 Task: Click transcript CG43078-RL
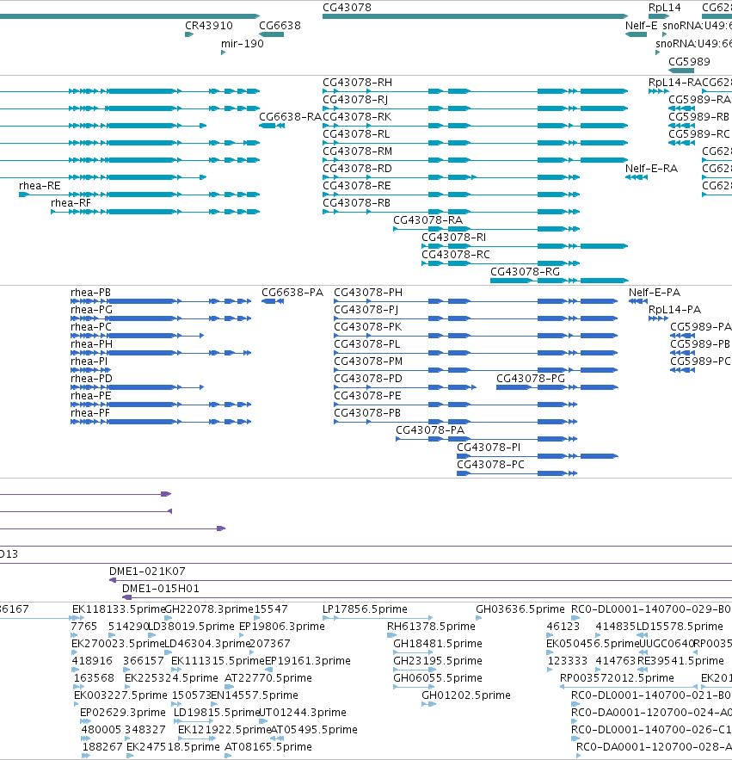coord(356,134)
